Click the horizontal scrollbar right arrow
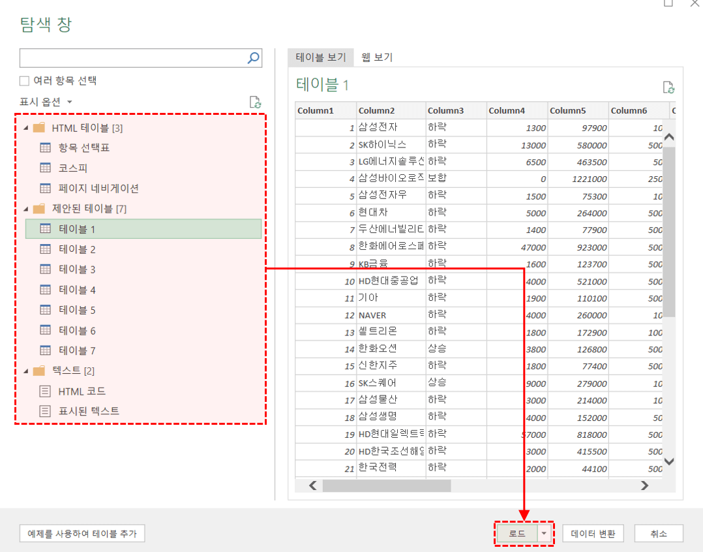 click(x=644, y=485)
